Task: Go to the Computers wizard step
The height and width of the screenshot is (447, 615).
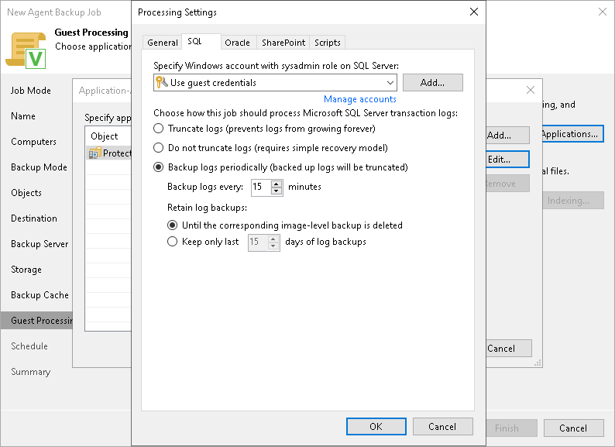Action: pos(34,142)
